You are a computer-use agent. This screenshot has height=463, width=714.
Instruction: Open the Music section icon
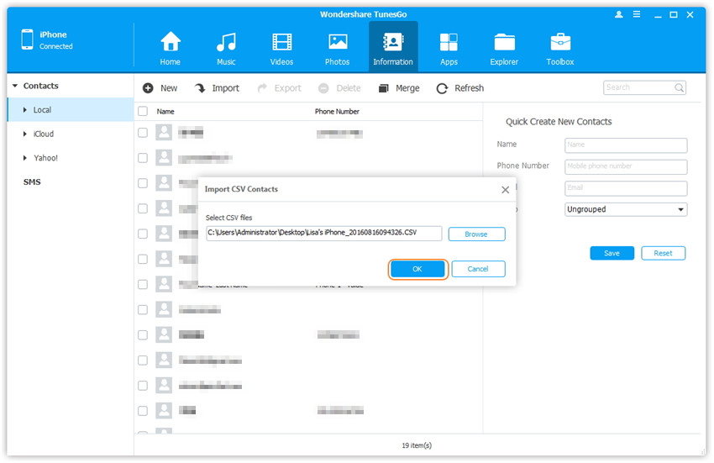(x=226, y=43)
